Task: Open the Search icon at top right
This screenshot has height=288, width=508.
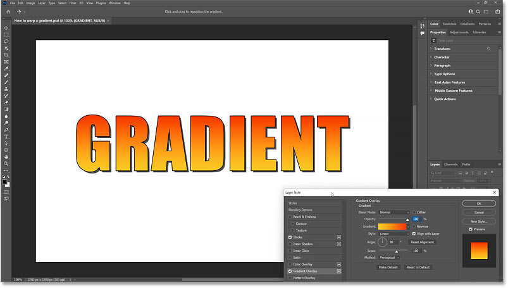Action: pos(478,11)
